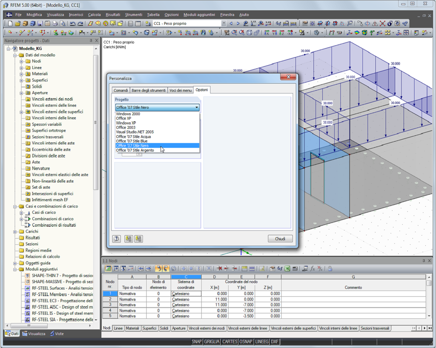This screenshot has height=348, width=436.
Task: Select Superfici ortotrope tree item
Action: [49, 131]
